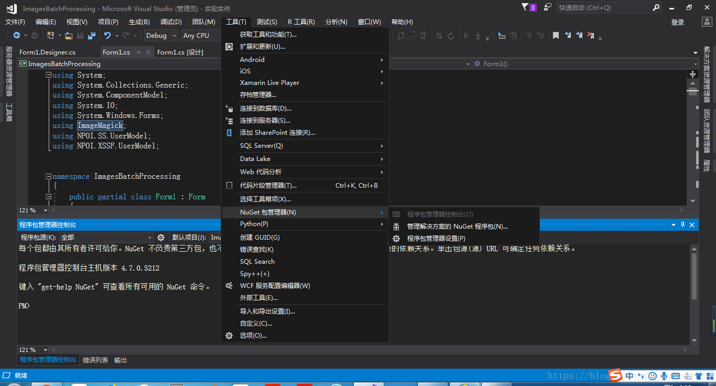Click the 连接到数据库 icon

click(x=229, y=109)
